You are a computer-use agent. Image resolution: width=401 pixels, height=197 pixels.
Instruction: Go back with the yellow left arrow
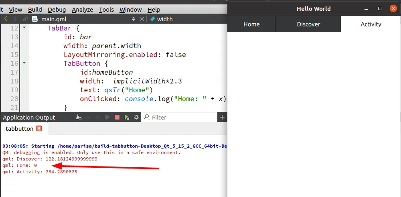pos(6,19)
